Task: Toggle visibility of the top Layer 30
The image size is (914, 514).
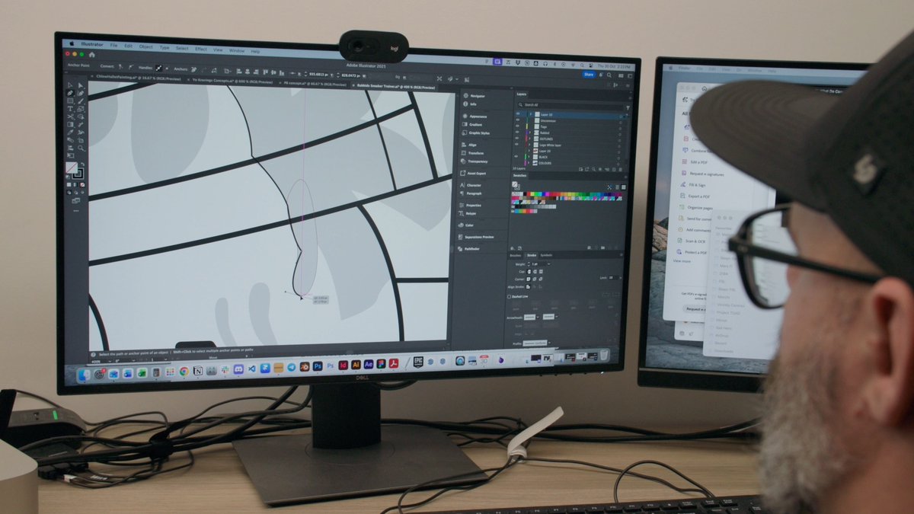Action: point(518,113)
